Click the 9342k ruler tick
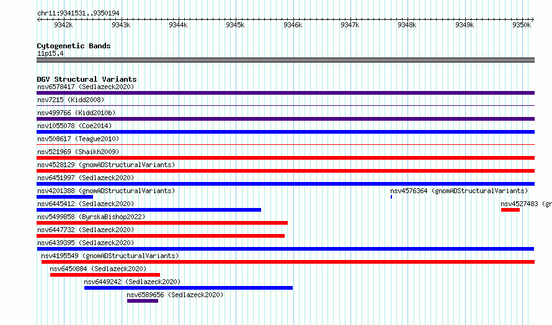 click(63, 25)
